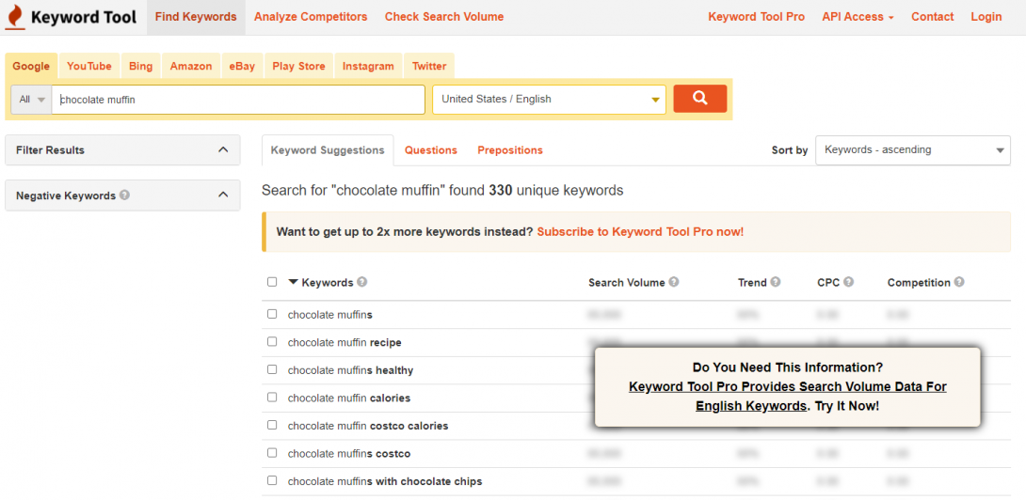Check the box for 'chocolate muffin costco calories'
The width and height of the screenshot is (1026, 500).
click(x=272, y=425)
